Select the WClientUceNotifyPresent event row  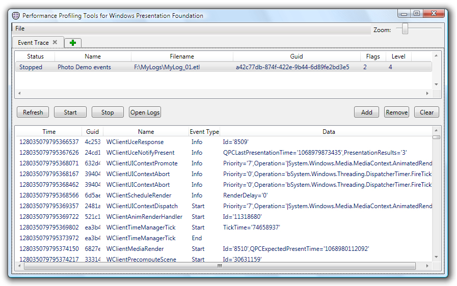[x=224, y=153]
